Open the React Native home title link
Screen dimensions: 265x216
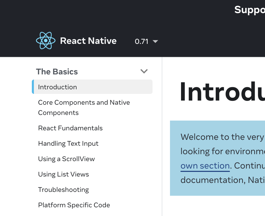[88, 41]
